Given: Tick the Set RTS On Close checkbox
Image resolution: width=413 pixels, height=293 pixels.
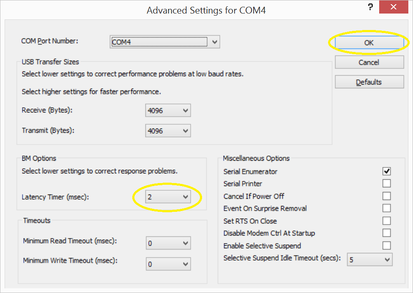Looking at the screenshot, I should pyautogui.click(x=386, y=221).
